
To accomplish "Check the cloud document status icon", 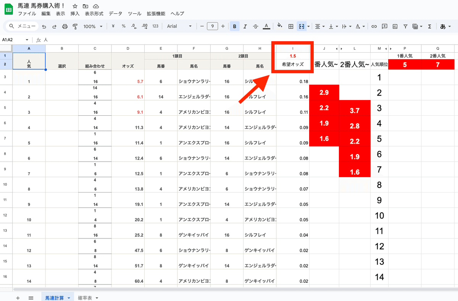I will point(96,6).
